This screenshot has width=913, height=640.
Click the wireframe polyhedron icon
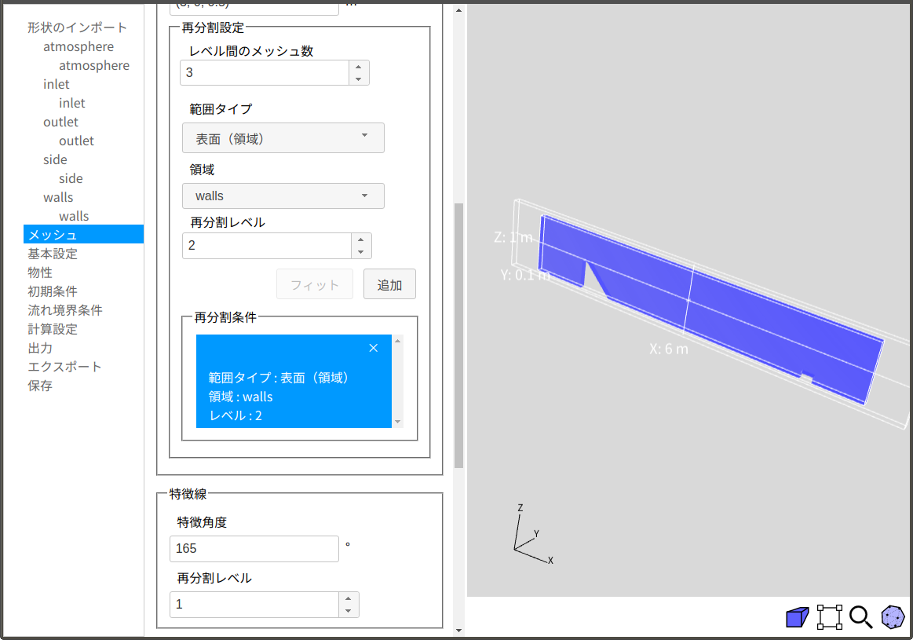pyautogui.click(x=893, y=617)
